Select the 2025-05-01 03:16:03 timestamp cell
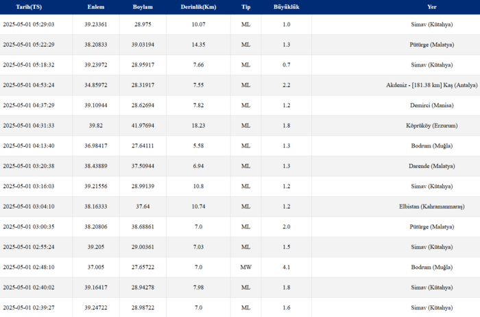The image size is (480, 317). [x=29, y=186]
